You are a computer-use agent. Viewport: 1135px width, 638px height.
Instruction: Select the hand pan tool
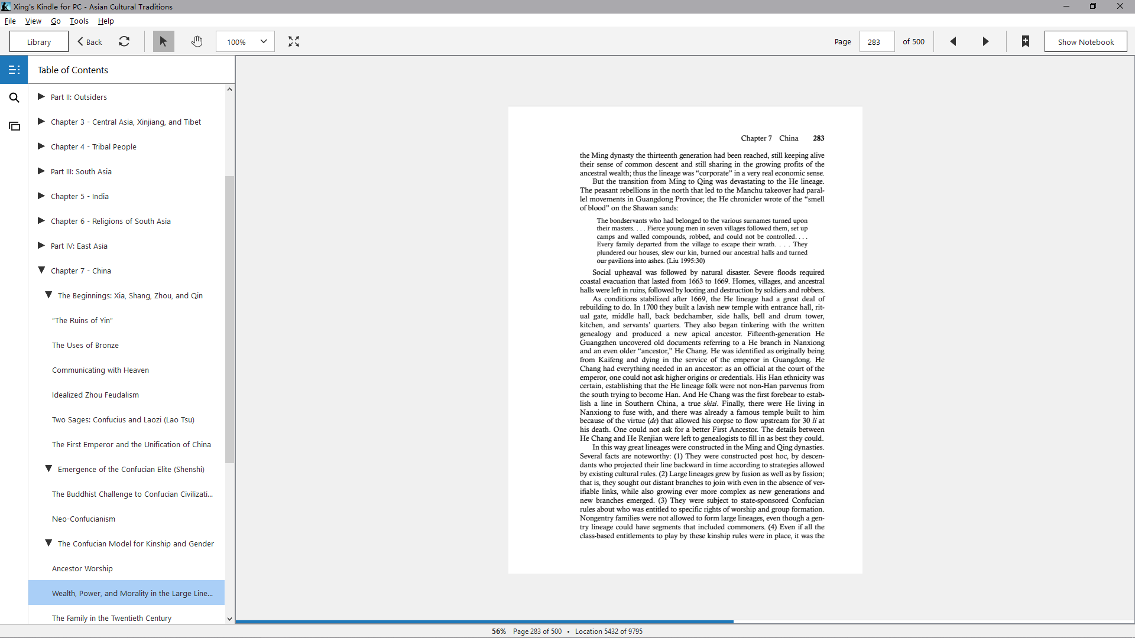(197, 41)
